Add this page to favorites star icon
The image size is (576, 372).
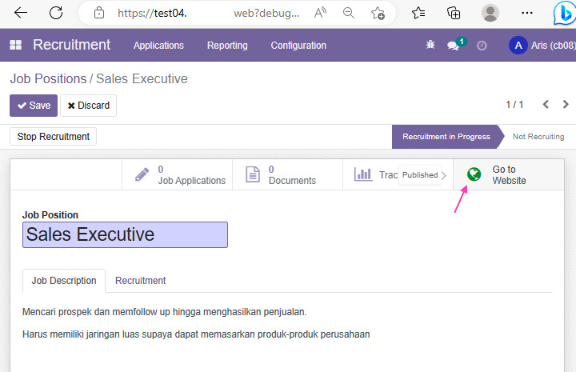click(378, 14)
